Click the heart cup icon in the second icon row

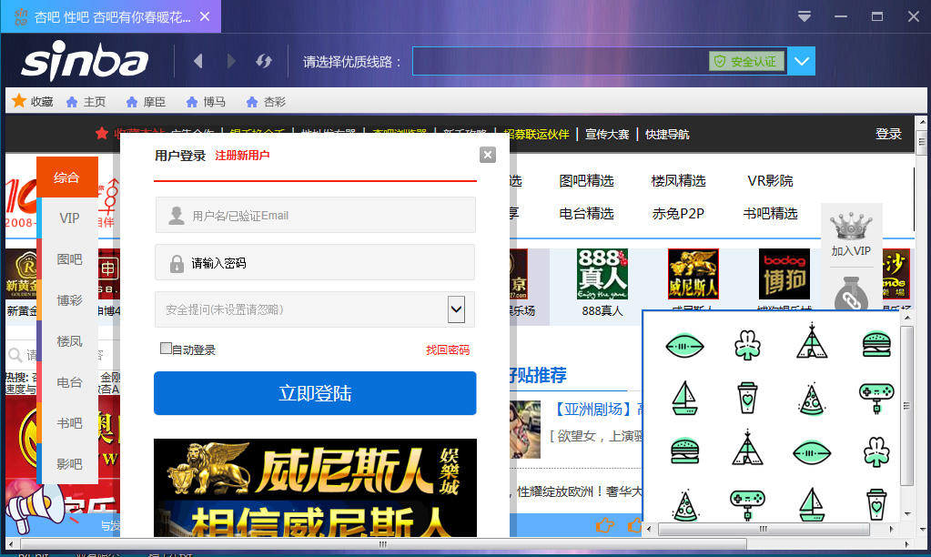pos(747,397)
